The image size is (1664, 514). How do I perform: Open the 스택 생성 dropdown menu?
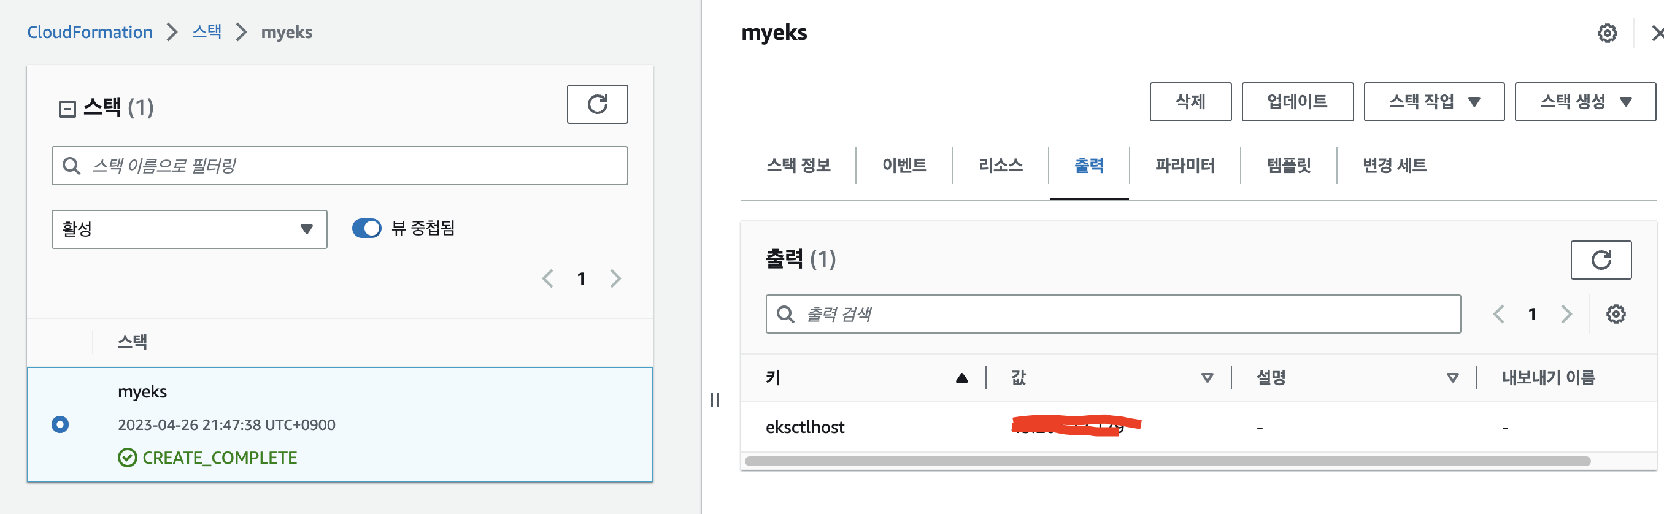tap(1585, 101)
